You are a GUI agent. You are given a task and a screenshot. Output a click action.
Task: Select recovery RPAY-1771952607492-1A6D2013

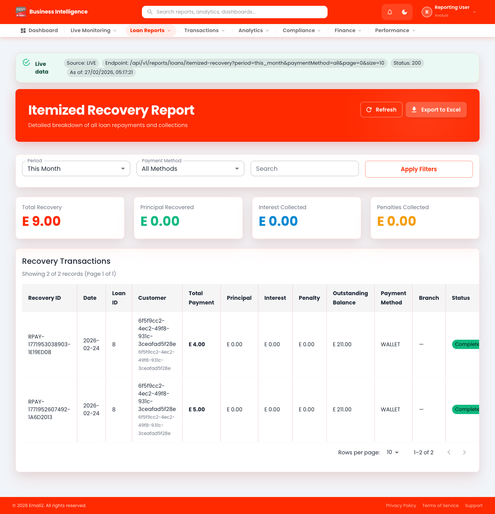[x=49, y=409]
